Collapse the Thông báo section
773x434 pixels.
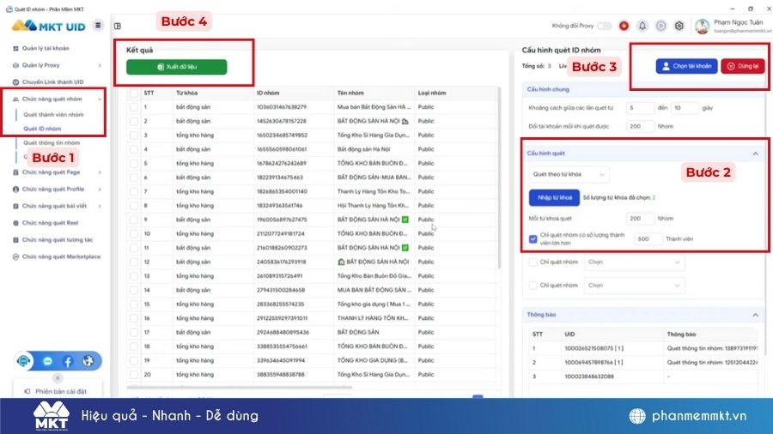tap(755, 315)
